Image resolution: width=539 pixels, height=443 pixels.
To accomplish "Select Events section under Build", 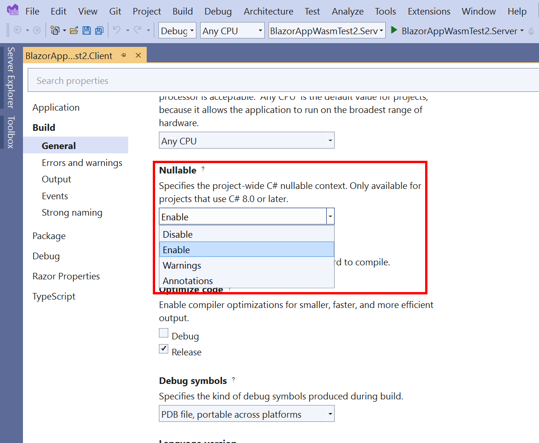I will 55,196.
